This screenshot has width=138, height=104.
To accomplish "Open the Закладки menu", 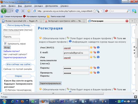I will (x=38, y=6).
